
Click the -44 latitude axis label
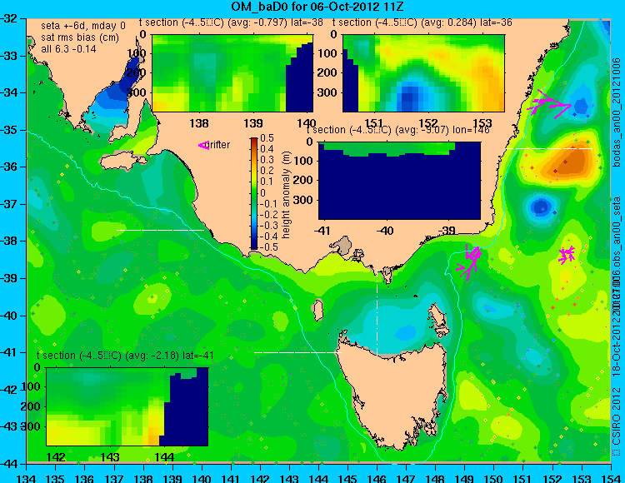pyautogui.click(x=9, y=464)
